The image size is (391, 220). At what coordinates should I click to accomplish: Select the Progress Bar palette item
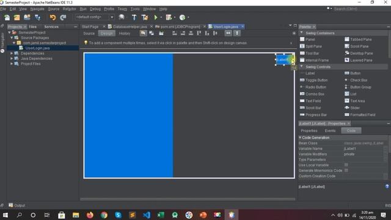(313, 115)
